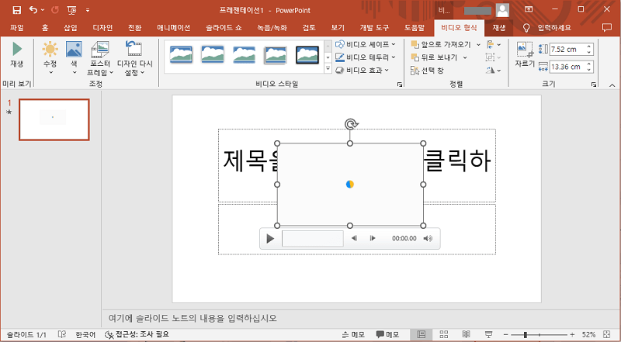This screenshot has height=342, width=621.
Task: Preview the video with ribbon Play button
Action: (16, 54)
